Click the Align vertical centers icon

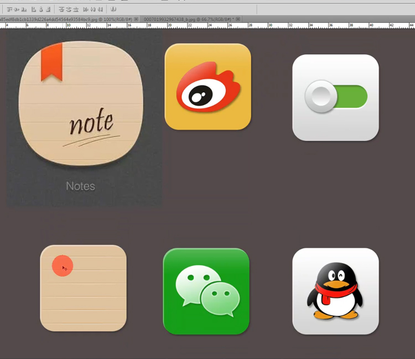[x=17, y=9]
